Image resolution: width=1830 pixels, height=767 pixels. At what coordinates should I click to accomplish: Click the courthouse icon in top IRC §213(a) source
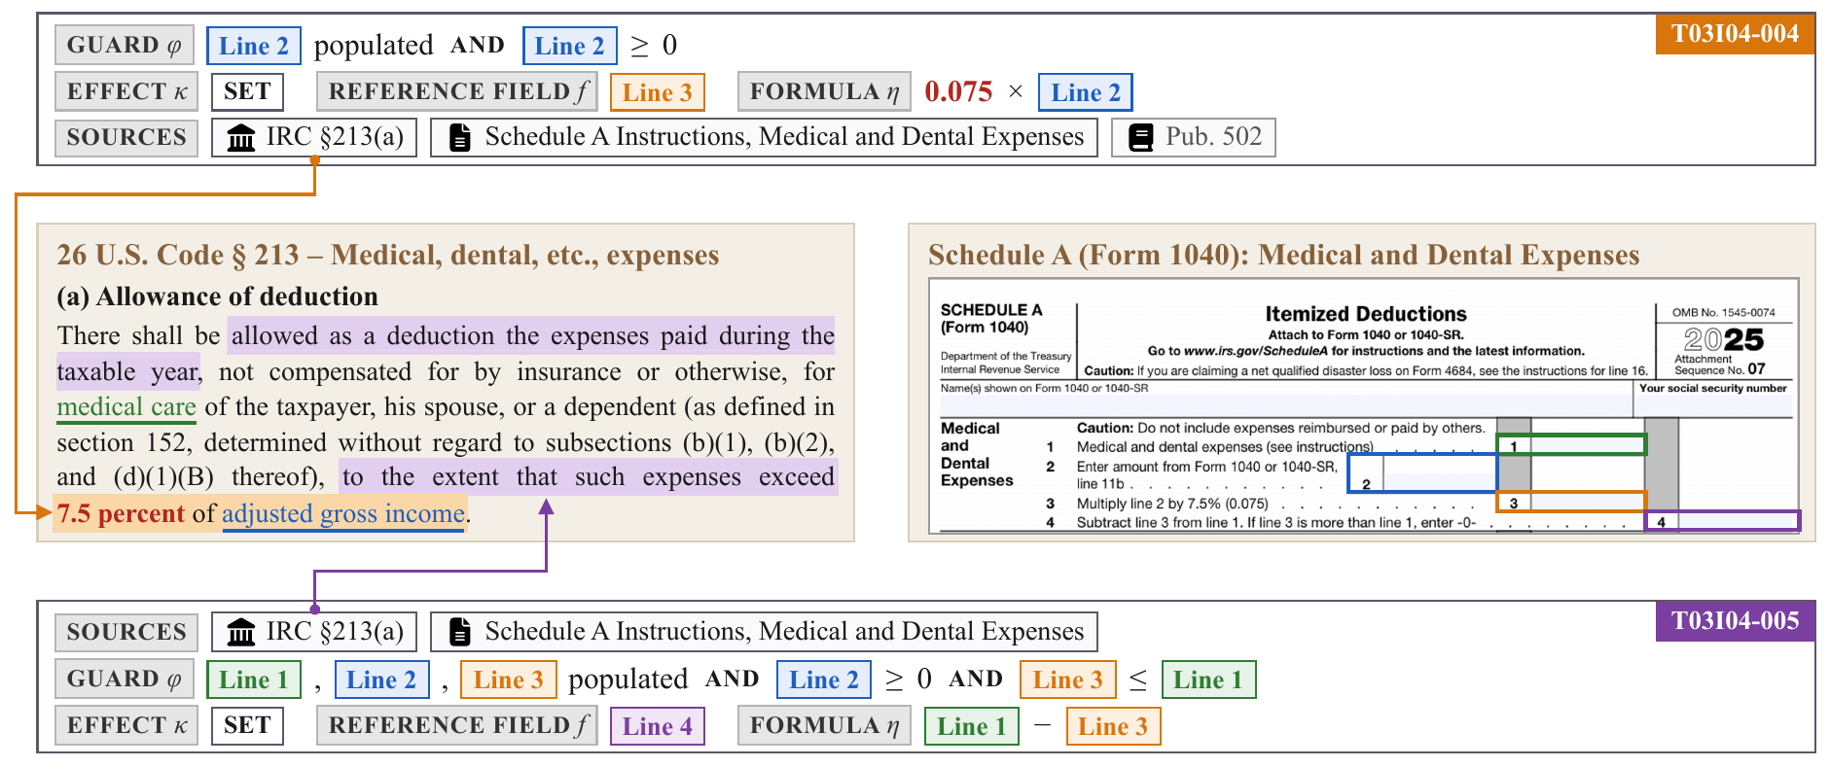click(240, 138)
